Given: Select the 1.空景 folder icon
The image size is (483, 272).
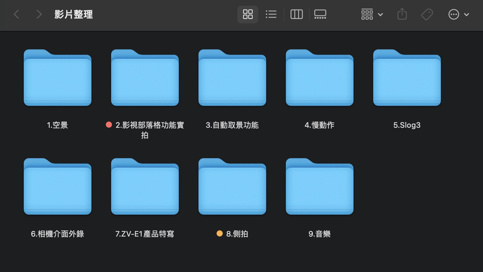Looking at the screenshot, I should click(x=58, y=77).
